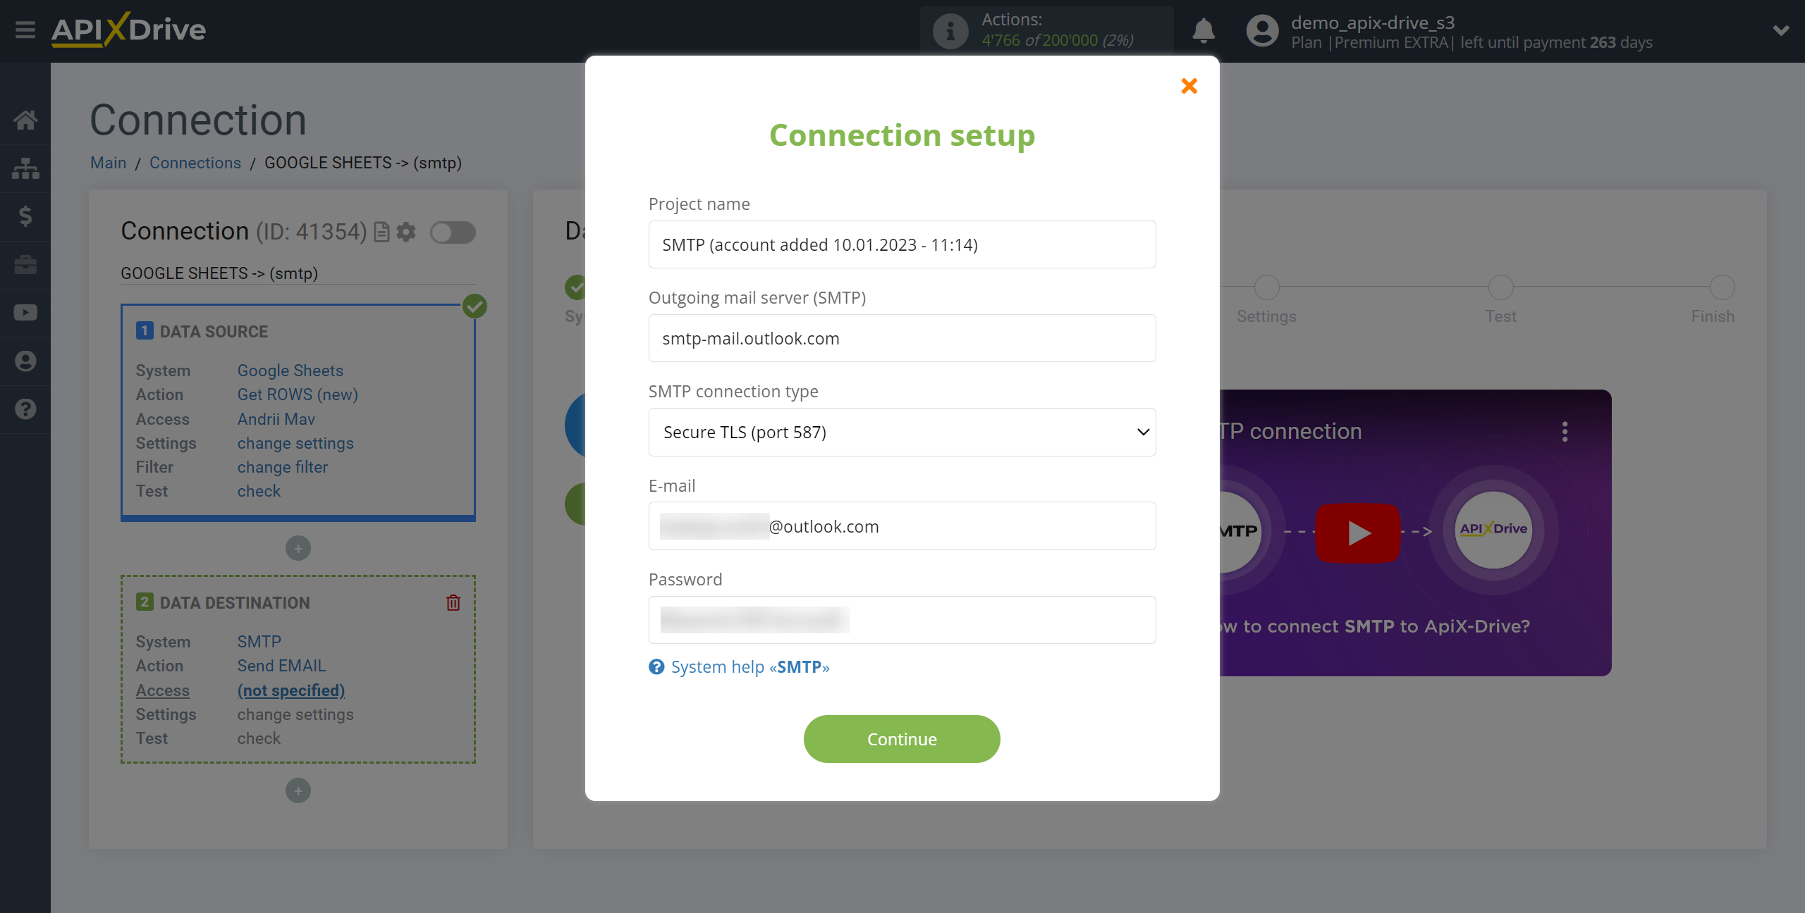Viewport: 1805px width, 913px height.
Task: Select the Settings step marker
Action: click(1266, 287)
